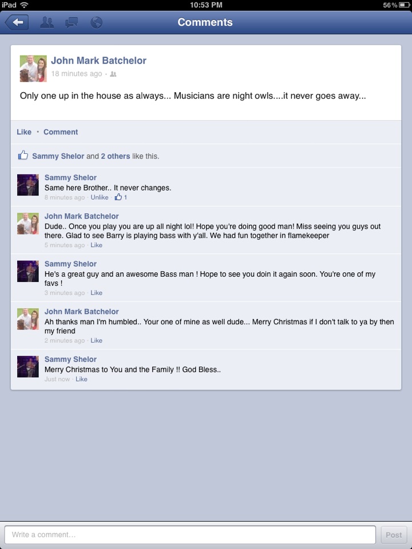Tap the back arrow button
Screen dimensions: 412x549
tap(17, 22)
